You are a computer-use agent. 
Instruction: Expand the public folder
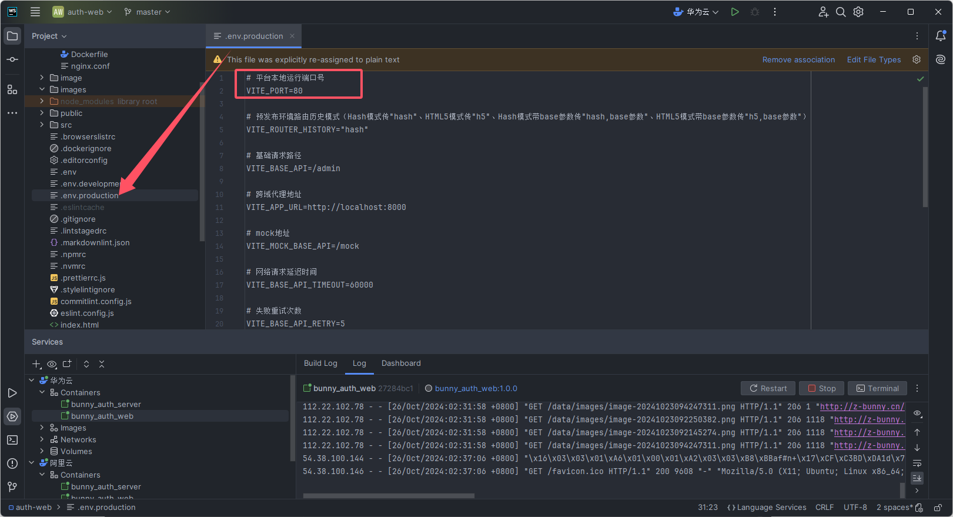coord(42,113)
